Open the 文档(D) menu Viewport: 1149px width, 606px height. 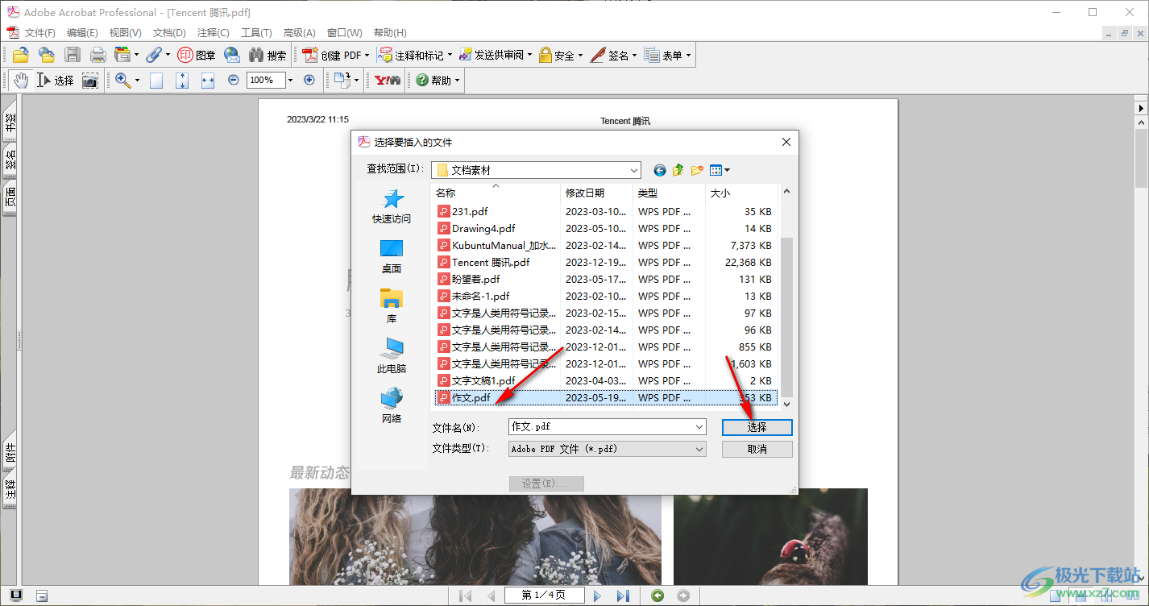[x=169, y=32]
